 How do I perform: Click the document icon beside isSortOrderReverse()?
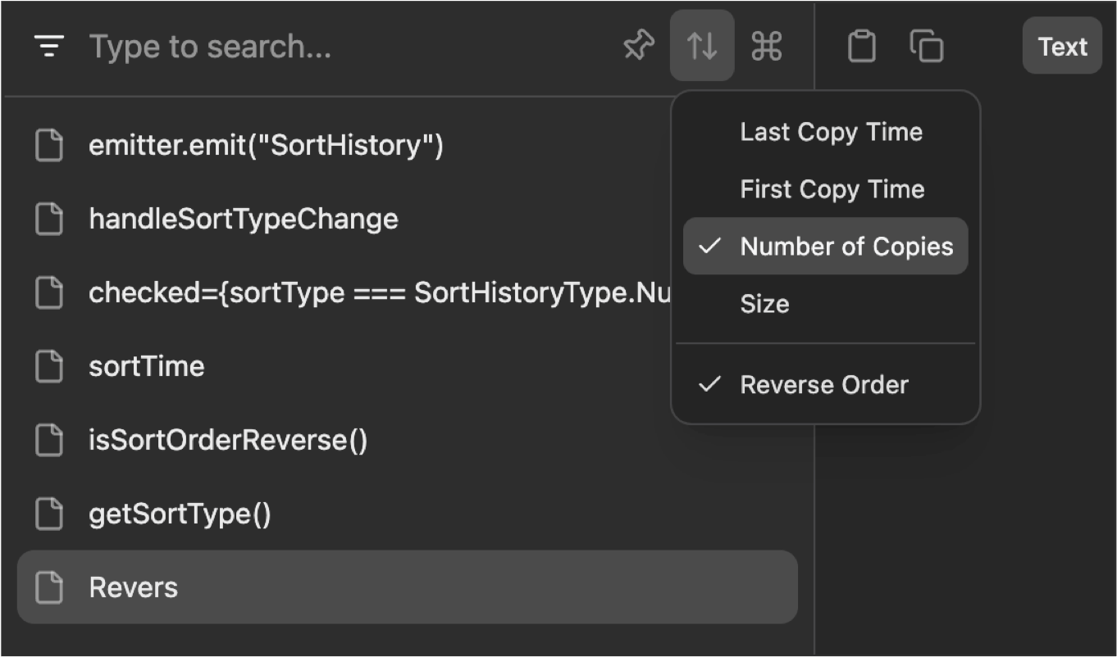click(49, 440)
